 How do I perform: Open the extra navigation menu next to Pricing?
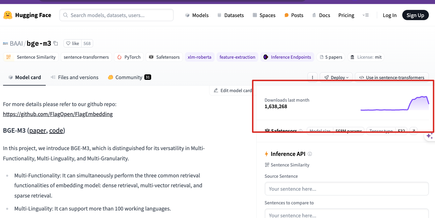pyautogui.click(x=366, y=15)
